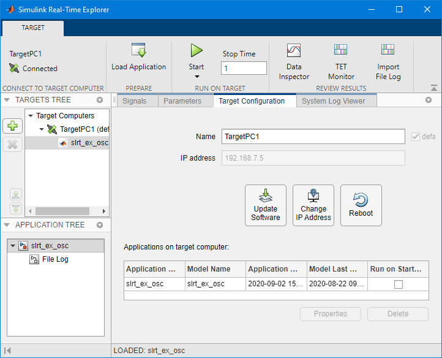Collapse the Target Computers tree node
Image resolution: width=442 pixels, height=358 pixels.
pos(31,116)
